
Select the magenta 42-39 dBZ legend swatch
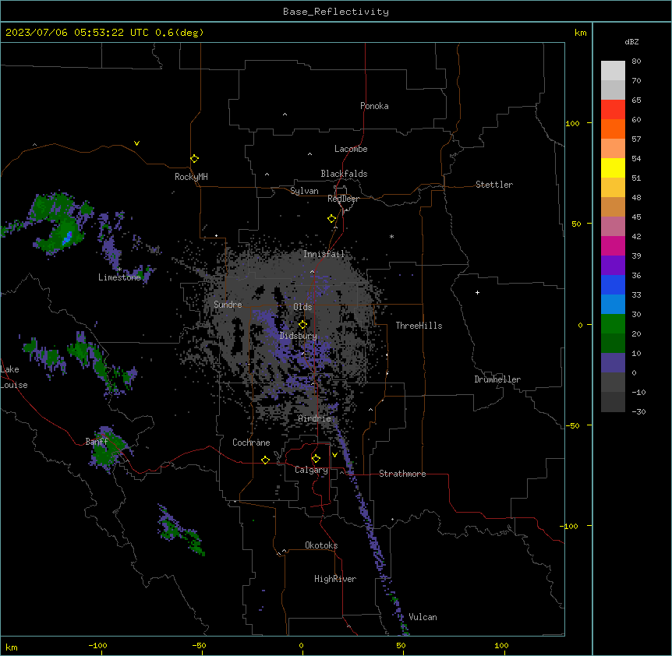coord(613,246)
